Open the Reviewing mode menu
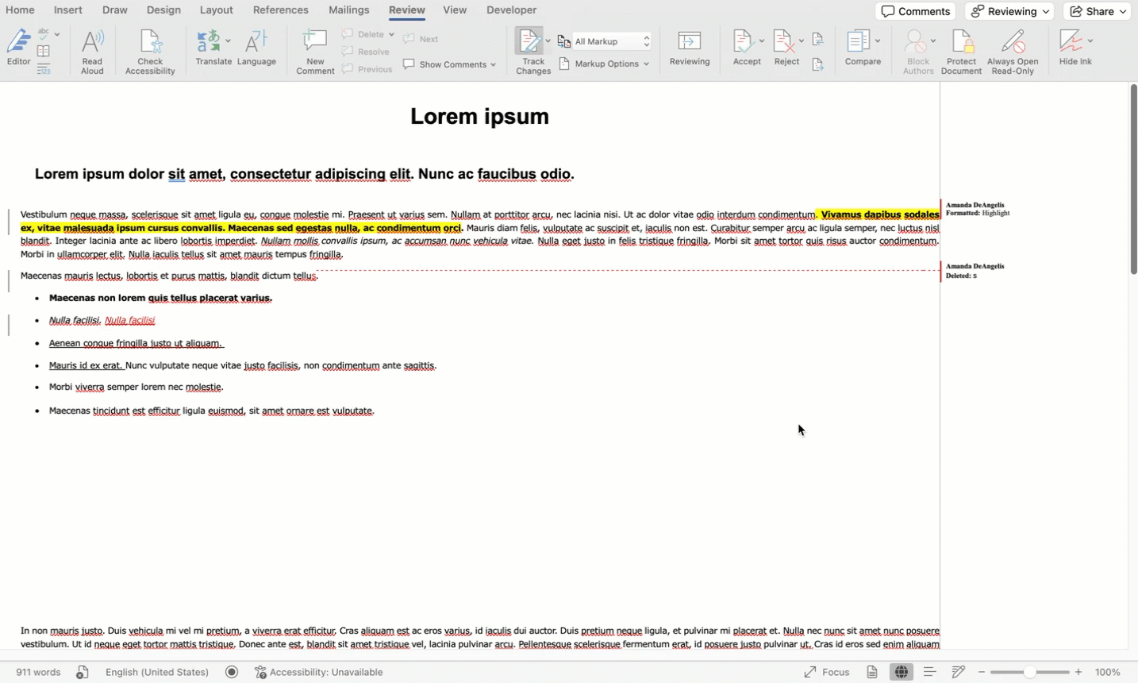Viewport: 1138px width, 683px height. coord(1009,11)
